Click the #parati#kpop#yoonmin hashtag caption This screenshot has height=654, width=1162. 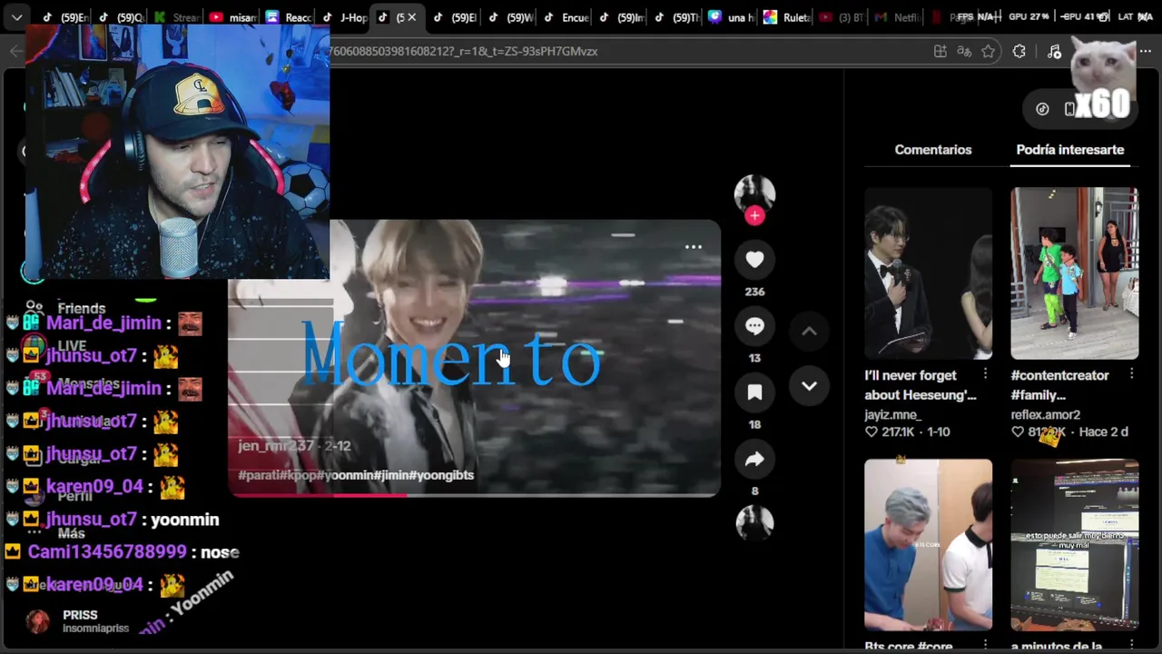click(x=356, y=475)
